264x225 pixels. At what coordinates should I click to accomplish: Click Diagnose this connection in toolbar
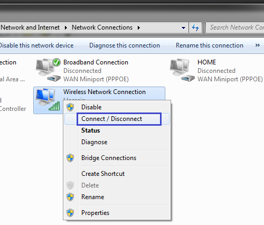click(x=125, y=45)
